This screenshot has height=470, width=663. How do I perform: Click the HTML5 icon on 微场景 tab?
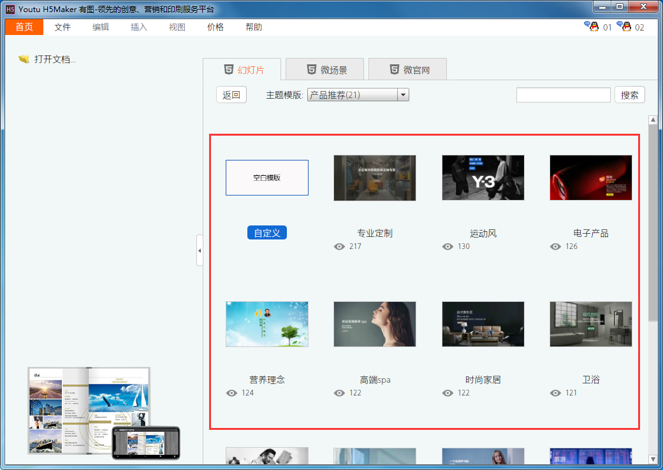point(312,69)
